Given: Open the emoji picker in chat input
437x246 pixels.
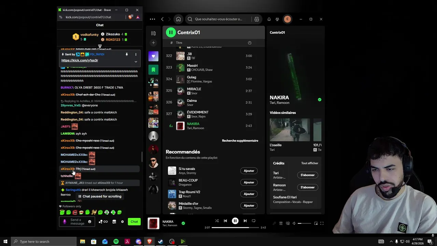Looking at the screenshot, I should 90,222.
